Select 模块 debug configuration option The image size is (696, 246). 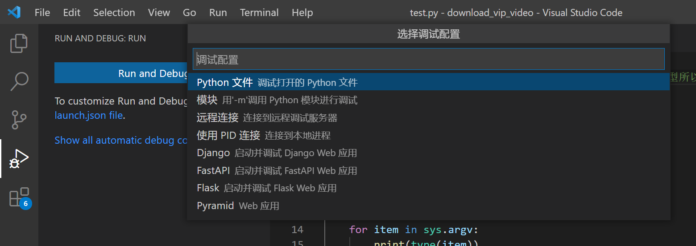[429, 100]
